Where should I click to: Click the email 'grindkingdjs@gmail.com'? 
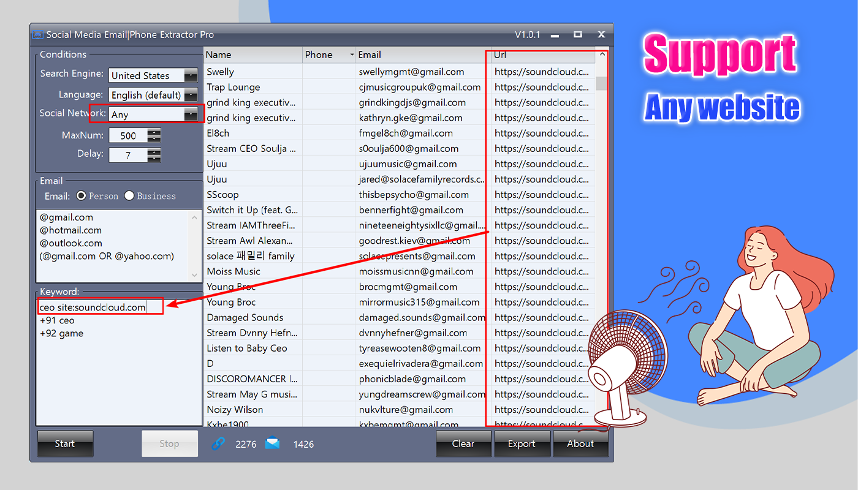[412, 102]
